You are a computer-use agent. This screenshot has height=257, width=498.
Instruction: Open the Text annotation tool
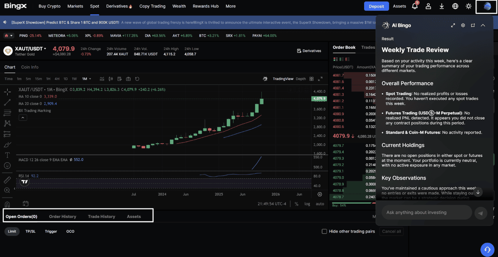pyautogui.click(x=7, y=155)
